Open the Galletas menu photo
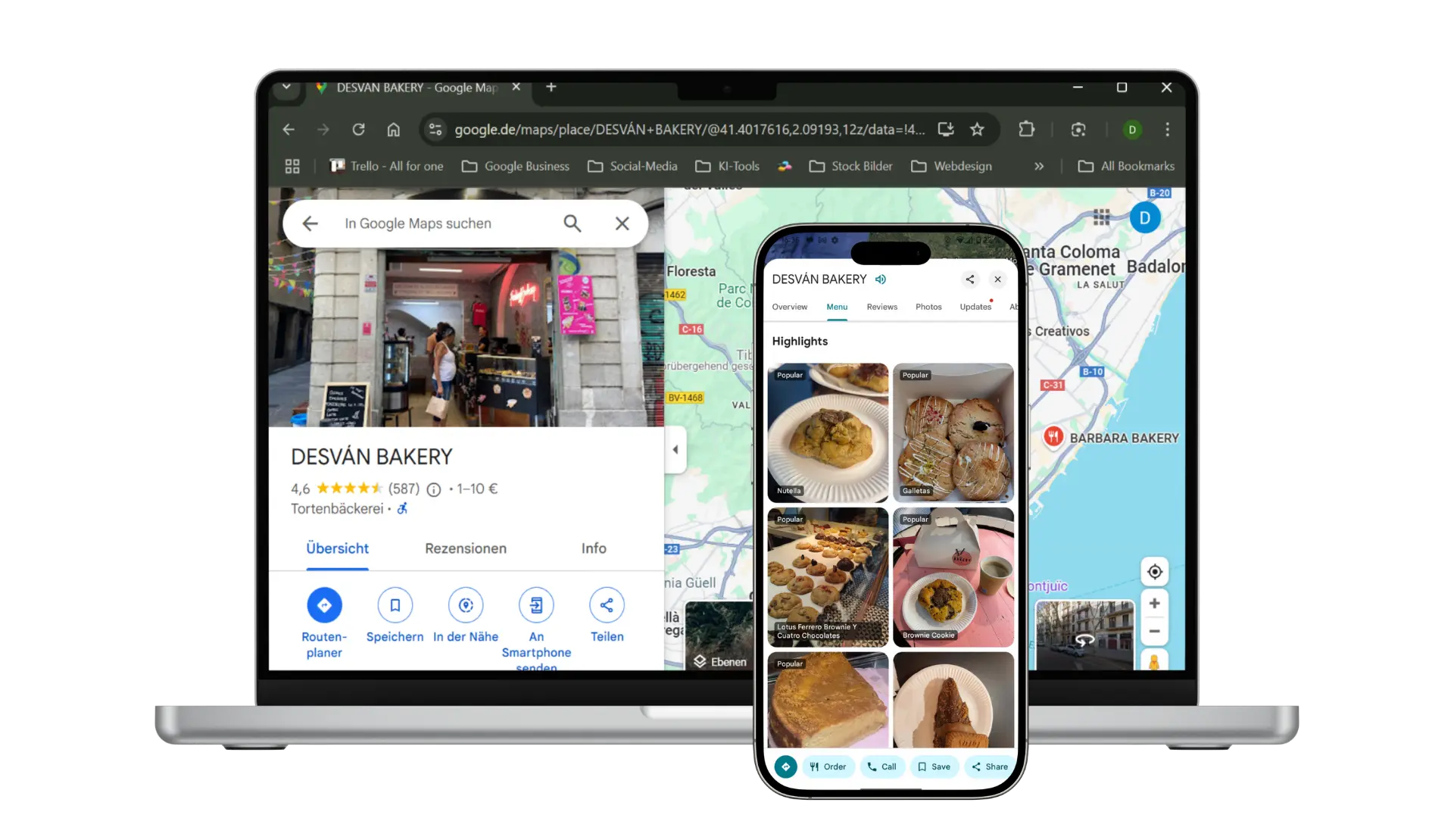1454x818 pixels. click(x=953, y=432)
